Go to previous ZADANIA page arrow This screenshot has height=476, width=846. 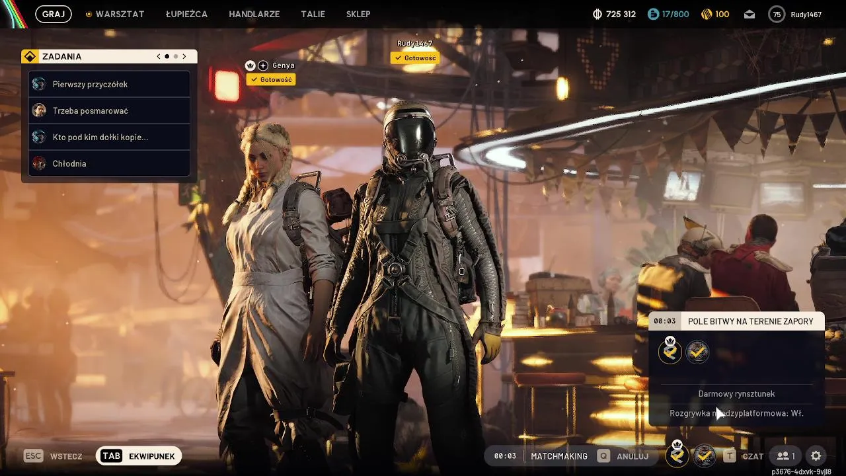[x=159, y=57]
